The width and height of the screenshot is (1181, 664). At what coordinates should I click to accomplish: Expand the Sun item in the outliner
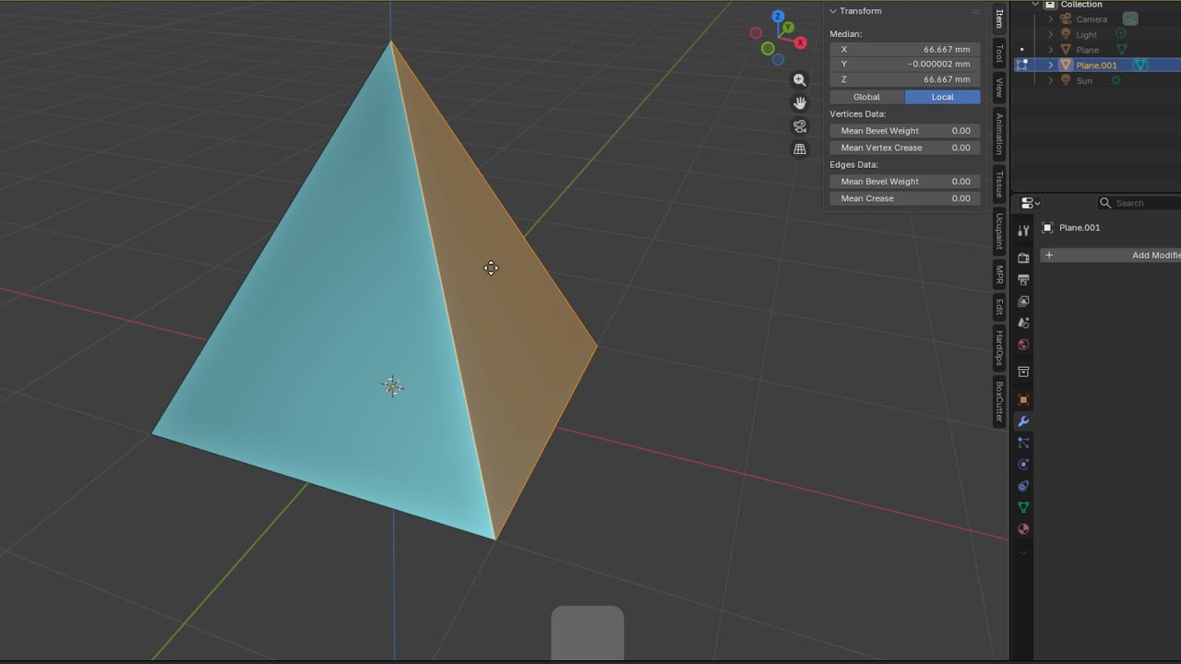point(1050,80)
